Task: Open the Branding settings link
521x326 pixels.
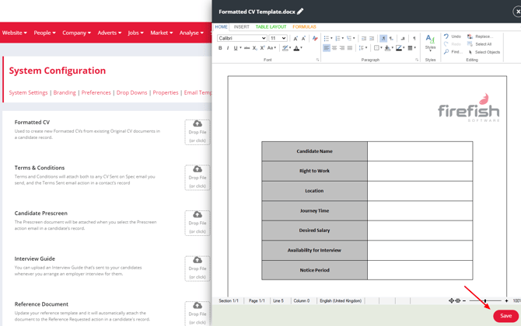Action: [65, 92]
